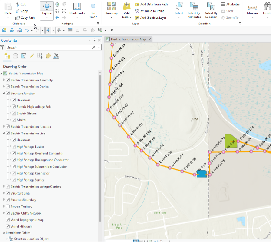Filter Contents pane with funnel icon

[x=2, y=47]
